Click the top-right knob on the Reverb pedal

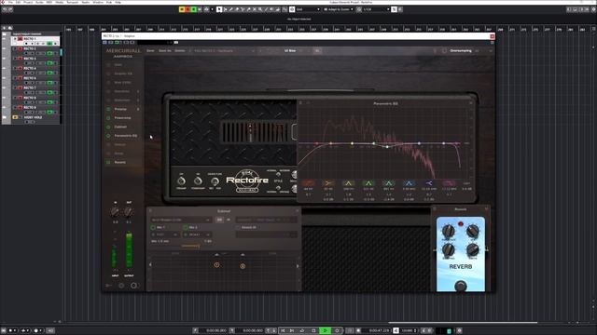point(473,231)
